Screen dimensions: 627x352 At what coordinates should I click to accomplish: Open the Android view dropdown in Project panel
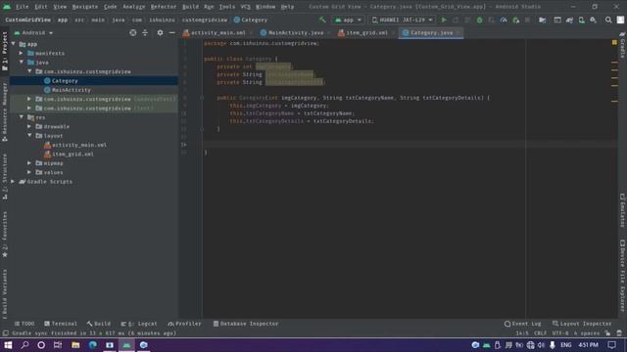(33, 32)
